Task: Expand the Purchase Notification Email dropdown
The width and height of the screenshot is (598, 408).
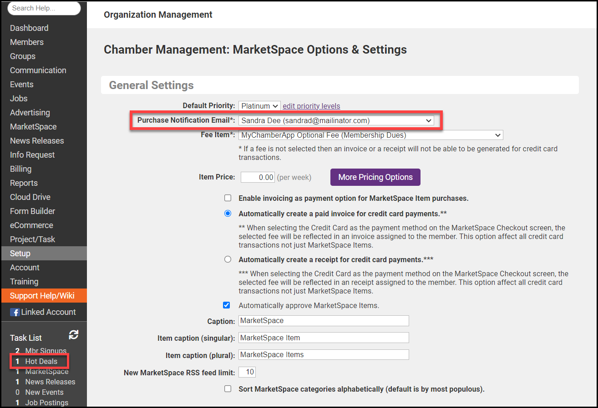Action: pos(336,120)
